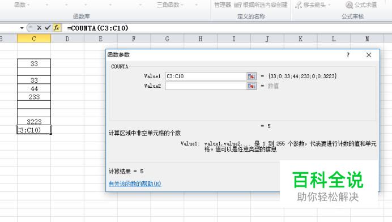Select column F header
This screenshot has height=222, width=392.
(134, 39)
